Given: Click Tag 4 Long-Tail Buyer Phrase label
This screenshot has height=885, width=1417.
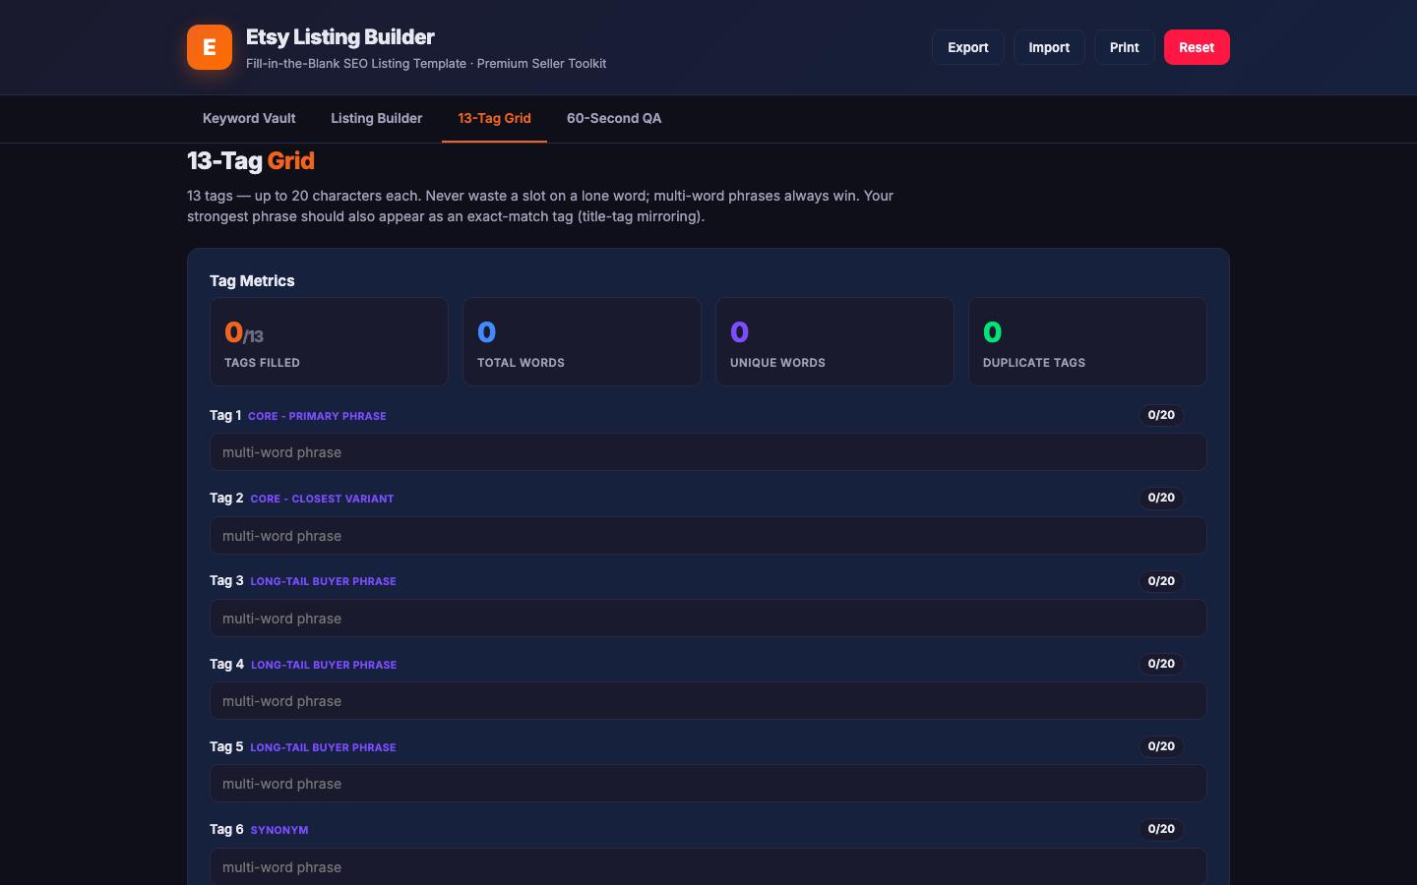Looking at the screenshot, I should (x=324, y=665).
